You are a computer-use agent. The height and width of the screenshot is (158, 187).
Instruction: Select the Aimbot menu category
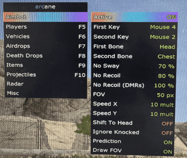click(45, 17)
